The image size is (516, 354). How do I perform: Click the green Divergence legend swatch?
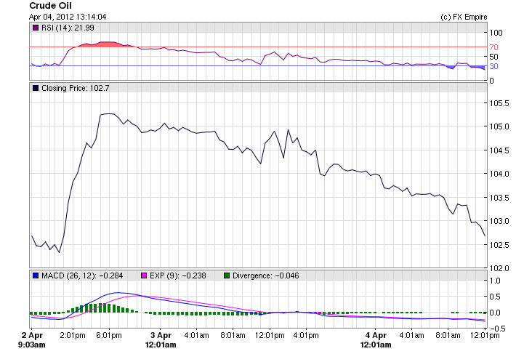(227, 275)
